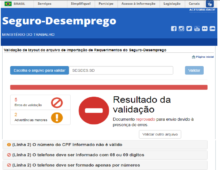
Task: Click the home icon beside Página Inicial
Action: 193,57
